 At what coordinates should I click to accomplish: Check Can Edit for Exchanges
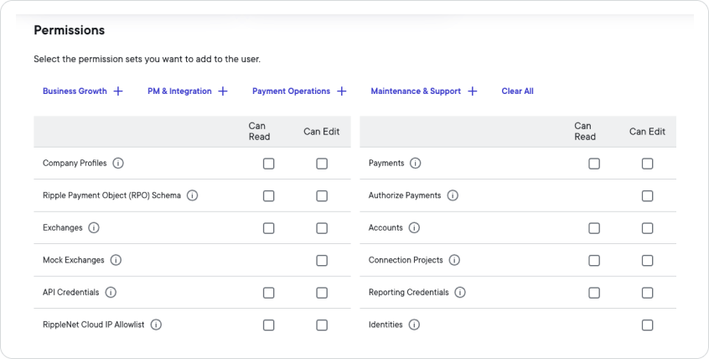pyautogui.click(x=322, y=228)
